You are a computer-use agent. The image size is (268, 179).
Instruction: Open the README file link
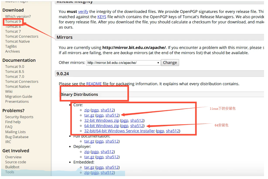[x=94, y=84]
